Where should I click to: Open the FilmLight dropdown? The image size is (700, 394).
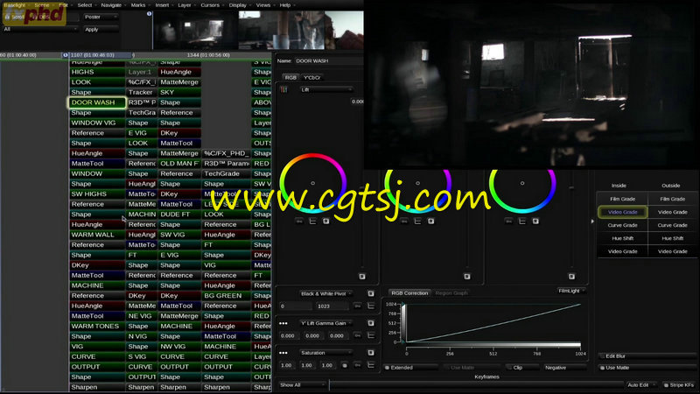click(571, 291)
